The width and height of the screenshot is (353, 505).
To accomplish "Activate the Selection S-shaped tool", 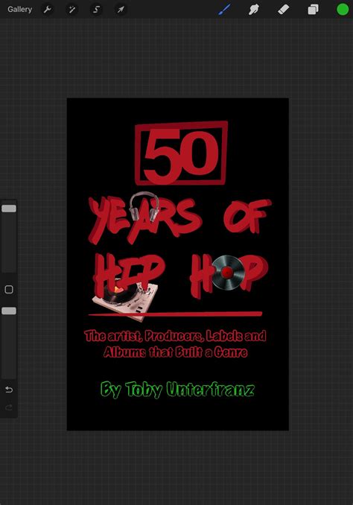I will tap(96, 10).
